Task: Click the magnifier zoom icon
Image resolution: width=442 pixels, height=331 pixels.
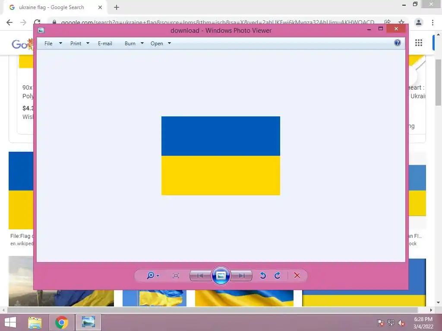Action: [x=151, y=275]
